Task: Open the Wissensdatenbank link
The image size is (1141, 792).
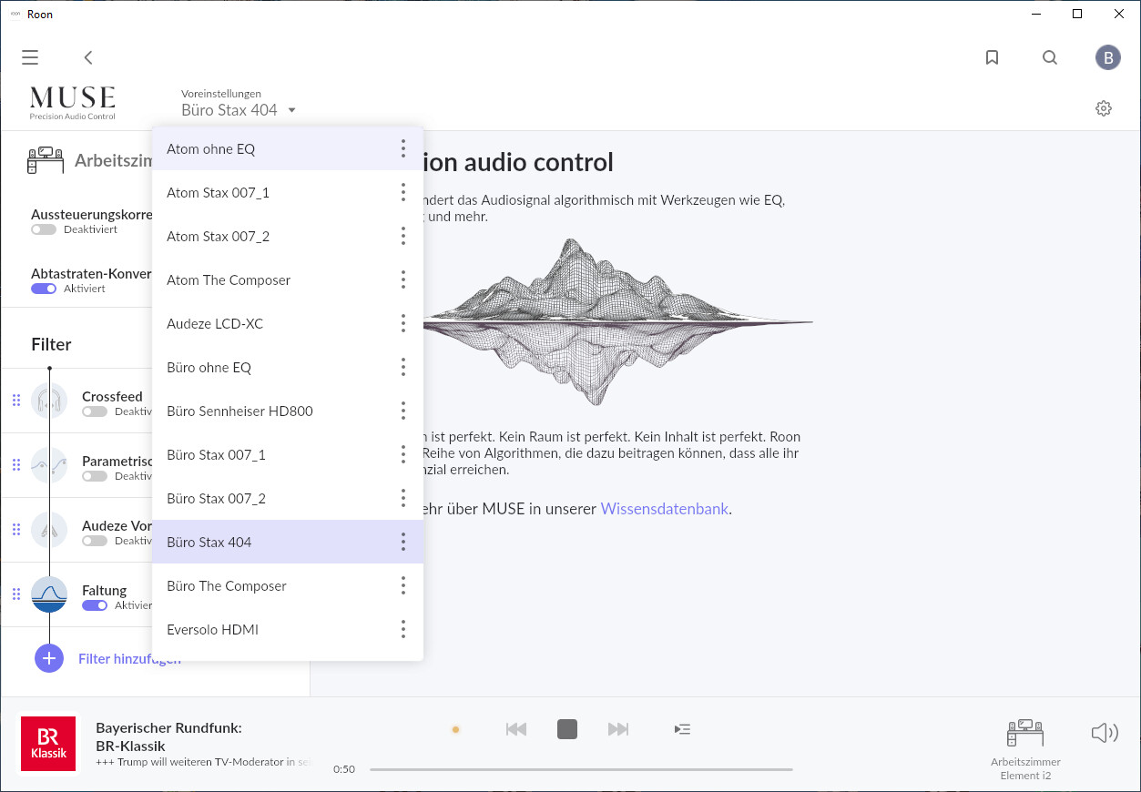Action: tap(665, 509)
